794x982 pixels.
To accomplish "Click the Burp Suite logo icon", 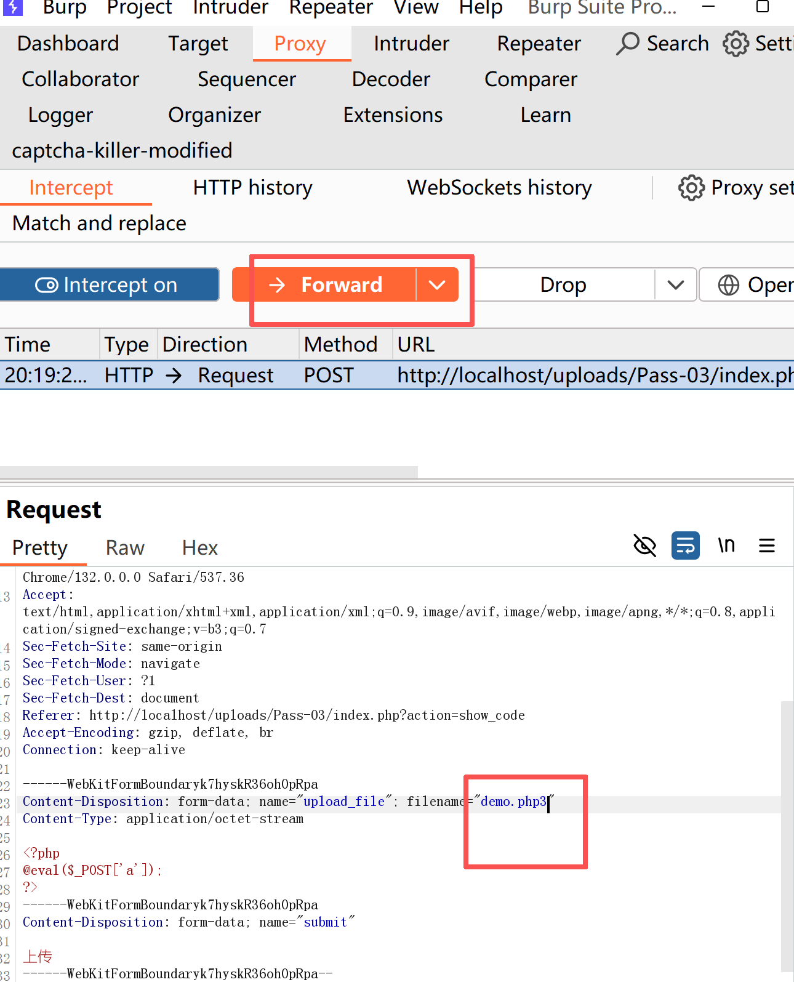I will (x=12, y=7).
